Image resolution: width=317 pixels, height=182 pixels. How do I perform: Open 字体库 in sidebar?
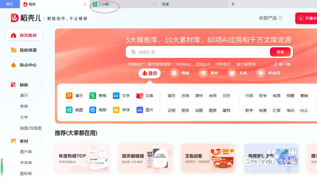coord(26,163)
